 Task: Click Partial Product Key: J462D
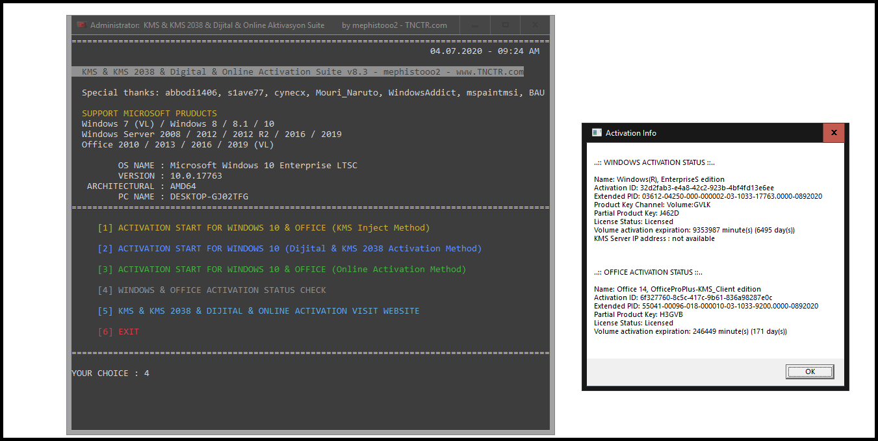636,213
